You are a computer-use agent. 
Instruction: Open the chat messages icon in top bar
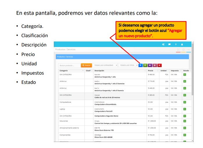170,44
